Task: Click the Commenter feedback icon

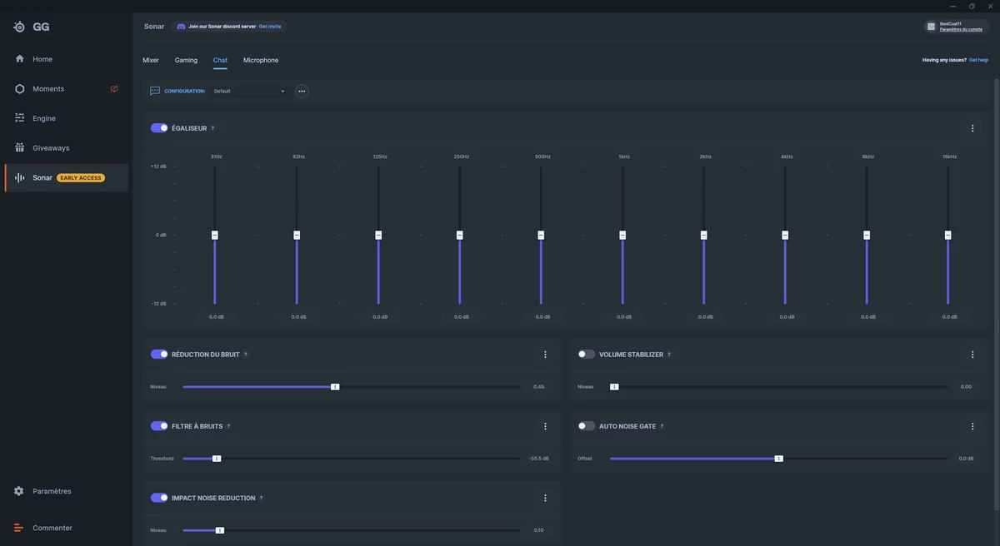Action: tap(19, 528)
